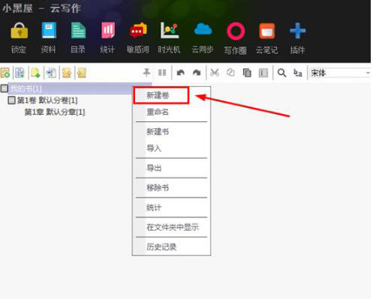Viewport: 379px width, 299px height.
Task: Click the copy icon beside scissors
Action: [x=230, y=73]
